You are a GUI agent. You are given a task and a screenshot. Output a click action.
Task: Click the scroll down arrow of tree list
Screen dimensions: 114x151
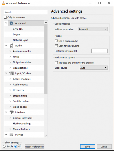pos(46,136)
